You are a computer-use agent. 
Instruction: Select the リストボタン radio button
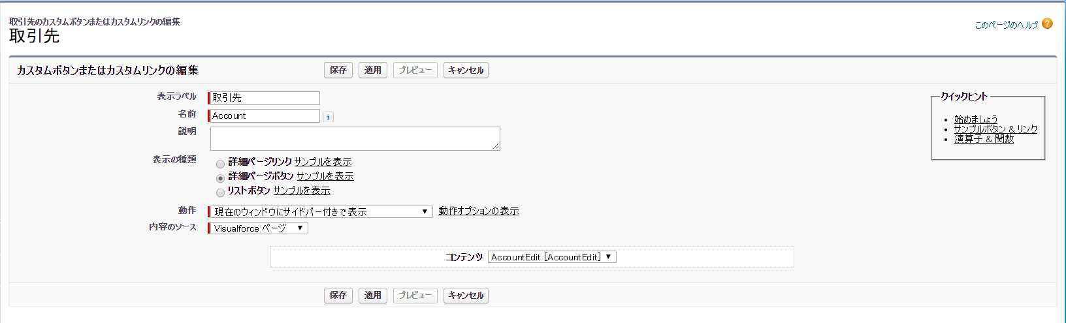[x=221, y=192]
